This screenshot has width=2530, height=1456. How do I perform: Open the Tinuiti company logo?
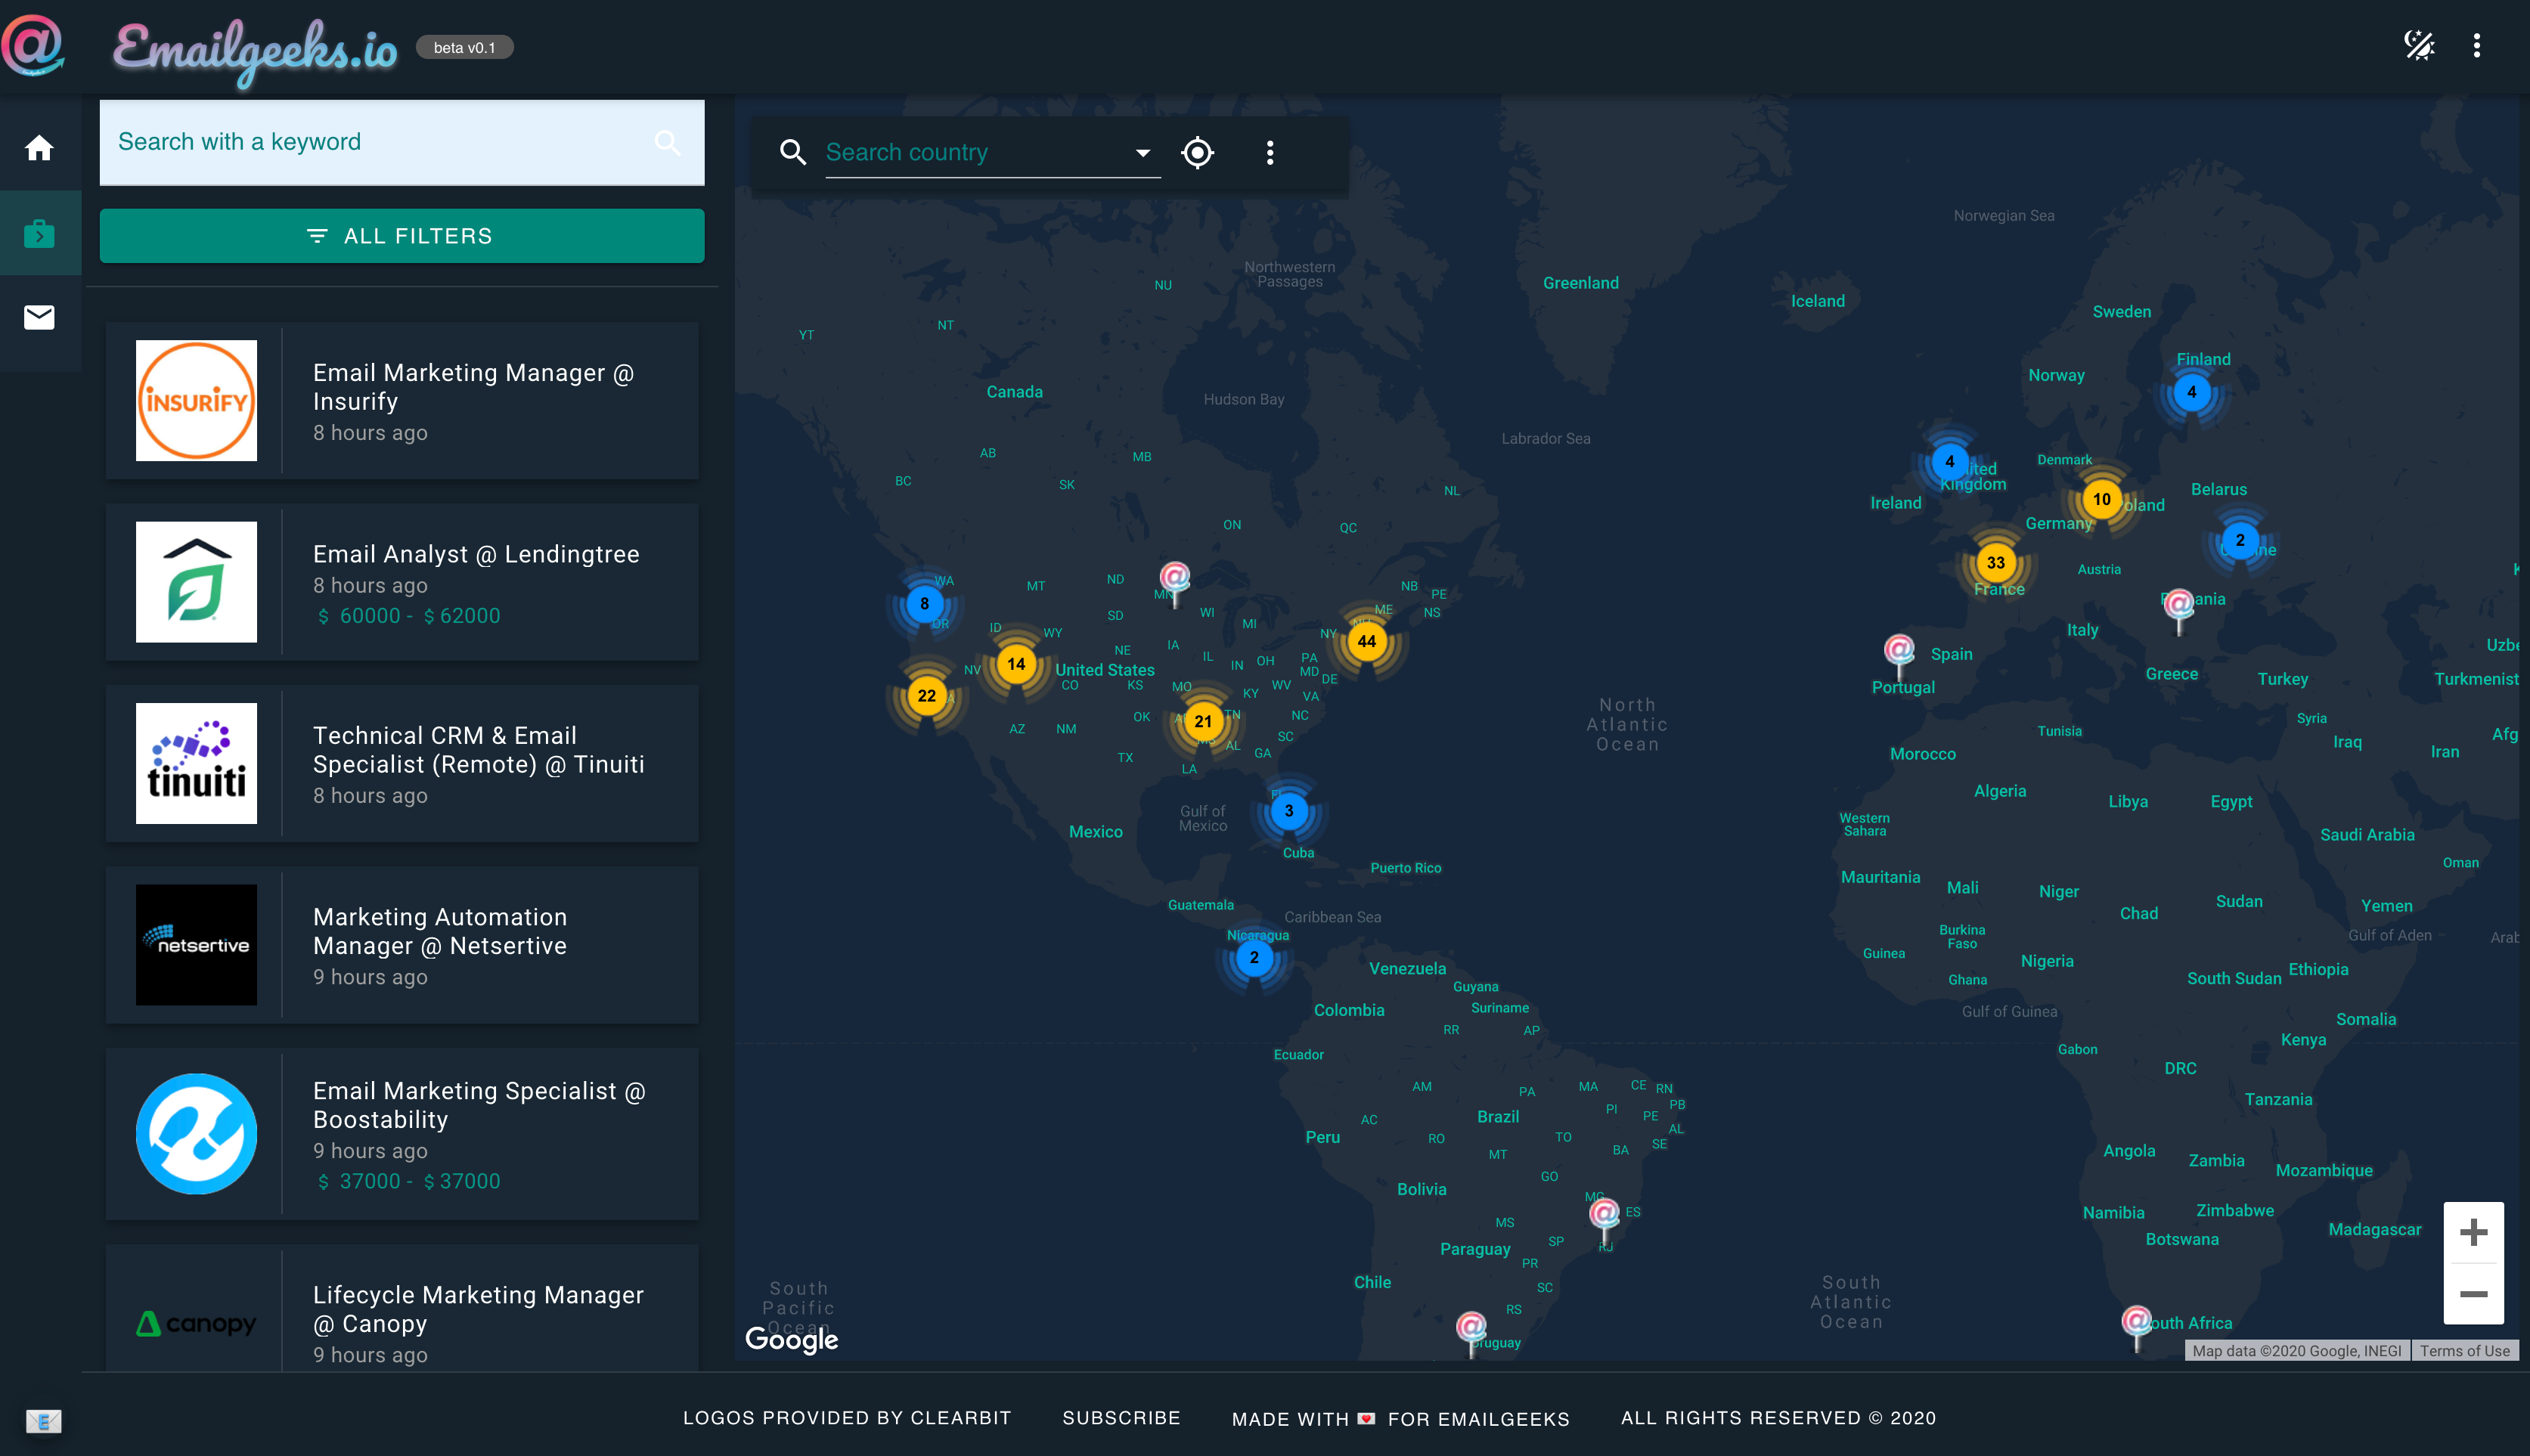[x=196, y=764]
